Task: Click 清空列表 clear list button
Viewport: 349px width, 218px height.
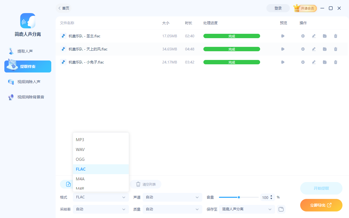Action: [x=146, y=184]
